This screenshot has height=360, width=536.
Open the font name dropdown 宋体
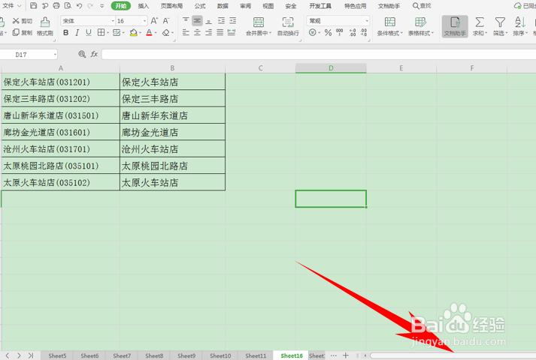click(113, 21)
